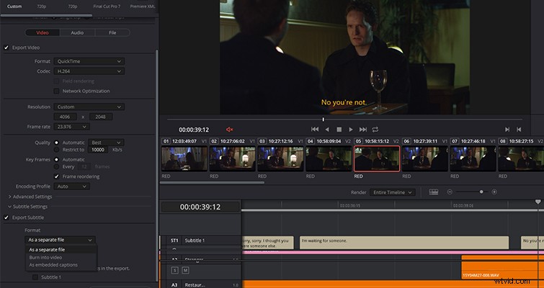Select 'I'm waiting for someone.' subtitle clip

[x=404, y=243]
